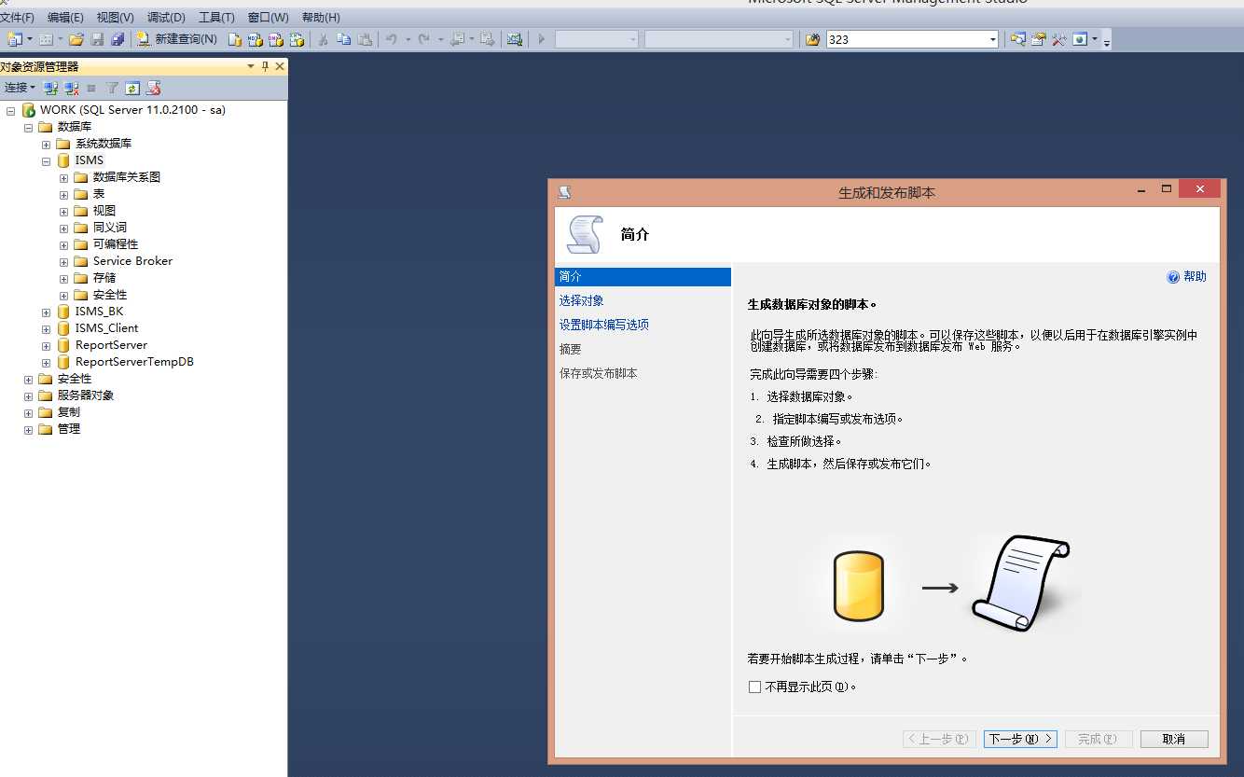
Task: Click the Filter funnel icon in Object Explorer
Action: 112,88
